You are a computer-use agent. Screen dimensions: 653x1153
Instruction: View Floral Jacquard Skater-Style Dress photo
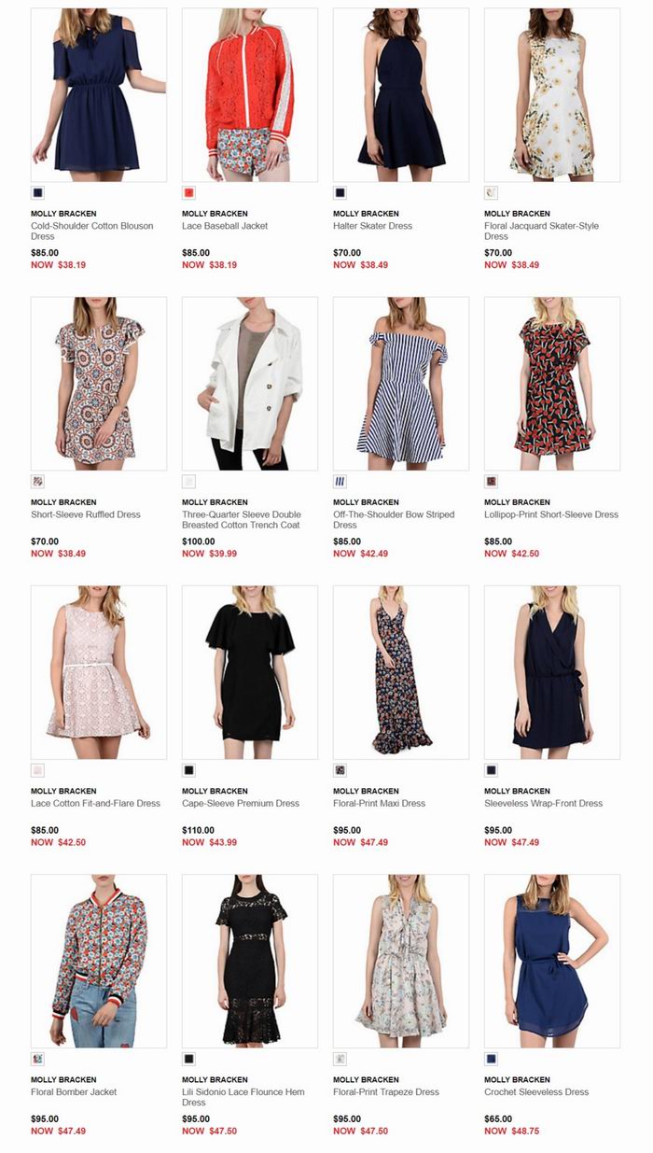pyautogui.click(x=552, y=94)
